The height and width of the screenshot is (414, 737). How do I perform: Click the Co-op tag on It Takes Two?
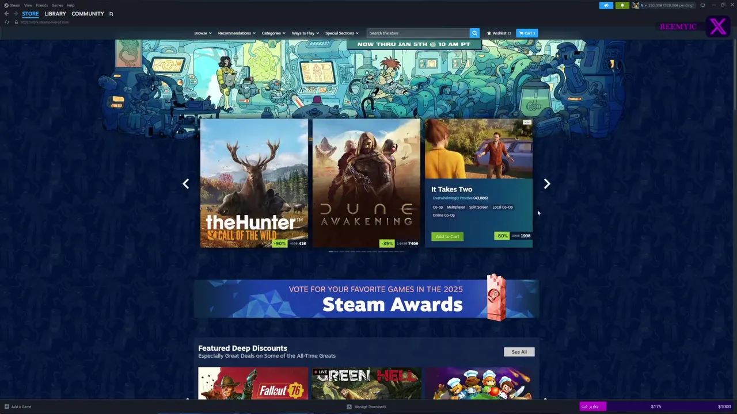click(438, 207)
